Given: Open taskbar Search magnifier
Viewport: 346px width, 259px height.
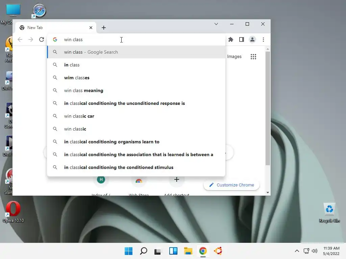Looking at the screenshot, I should coord(143,251).
